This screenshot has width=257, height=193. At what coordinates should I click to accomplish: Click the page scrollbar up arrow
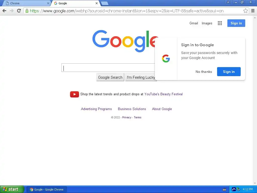(255, 17)
